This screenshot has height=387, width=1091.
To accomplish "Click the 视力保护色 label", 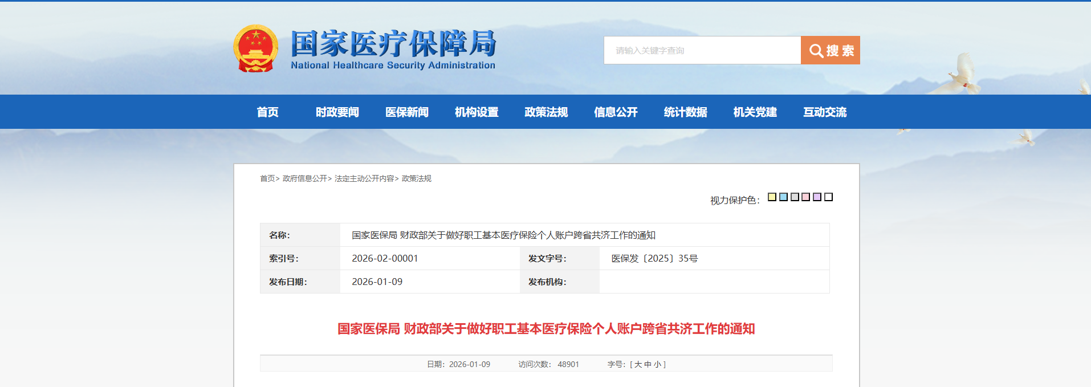I will (735, 200).
